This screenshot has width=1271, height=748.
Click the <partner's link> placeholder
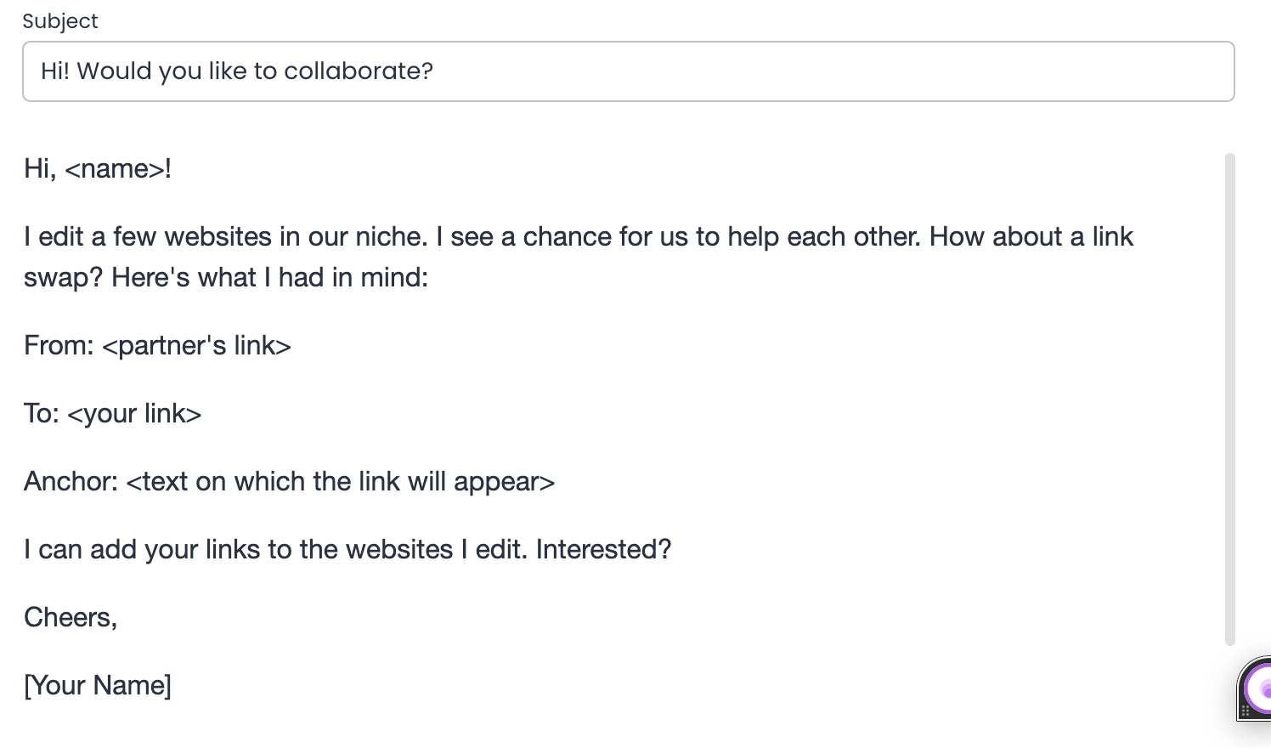tap(196, 345)
